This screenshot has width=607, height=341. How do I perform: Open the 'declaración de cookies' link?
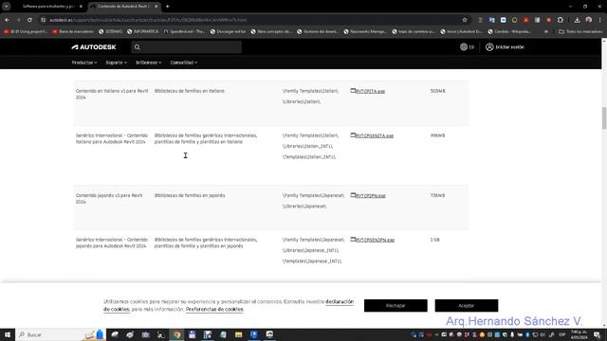tap(340, 301)
